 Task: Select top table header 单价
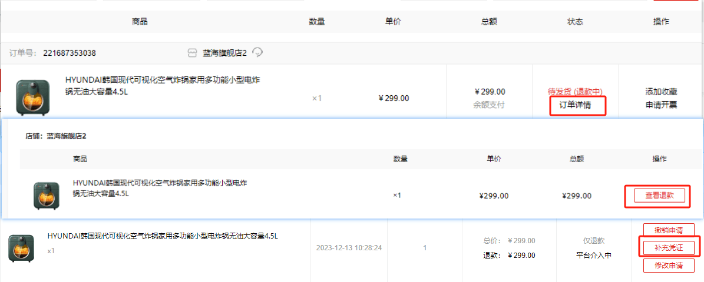[393, 22]
